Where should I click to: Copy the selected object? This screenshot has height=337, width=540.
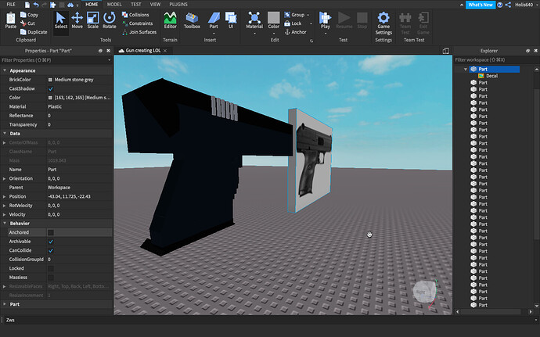pos(29,15)
